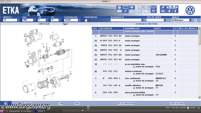Screen dimensions: 201x113
Task: Open the AÑO dropdown showing 1982
Action: pos(34,20)
